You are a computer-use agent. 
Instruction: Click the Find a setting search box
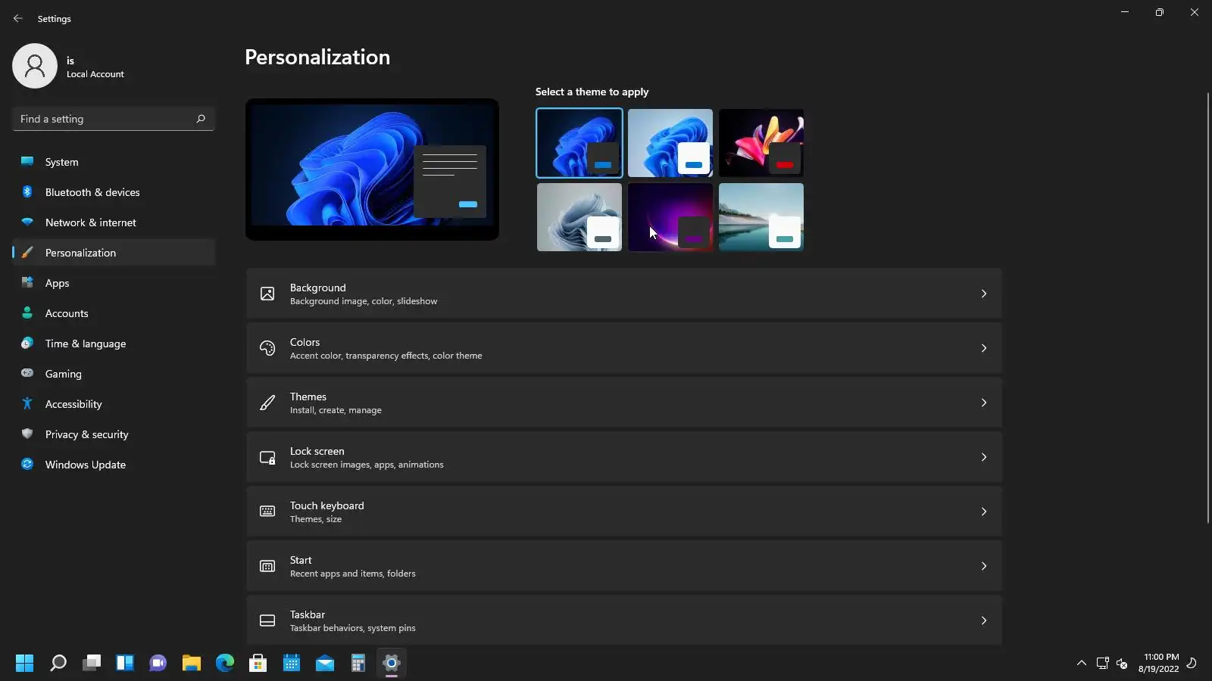114,119
